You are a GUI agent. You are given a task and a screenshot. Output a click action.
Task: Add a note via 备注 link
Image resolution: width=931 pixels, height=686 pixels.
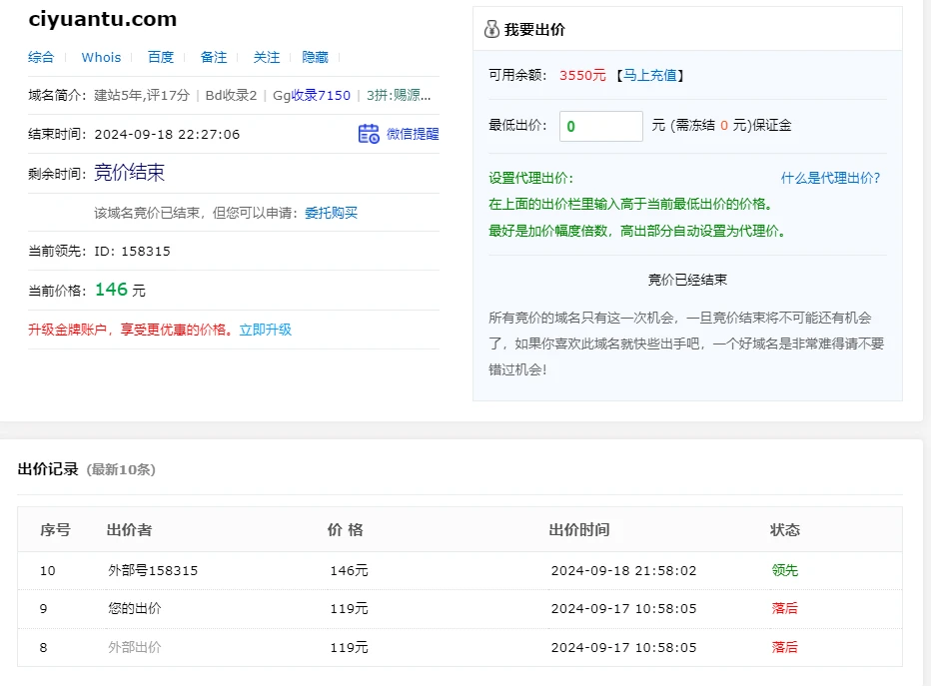pyautogui.click(x=214, y=57)
